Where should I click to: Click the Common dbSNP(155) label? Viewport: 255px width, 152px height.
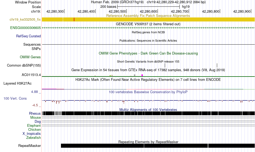click(24, 66)
